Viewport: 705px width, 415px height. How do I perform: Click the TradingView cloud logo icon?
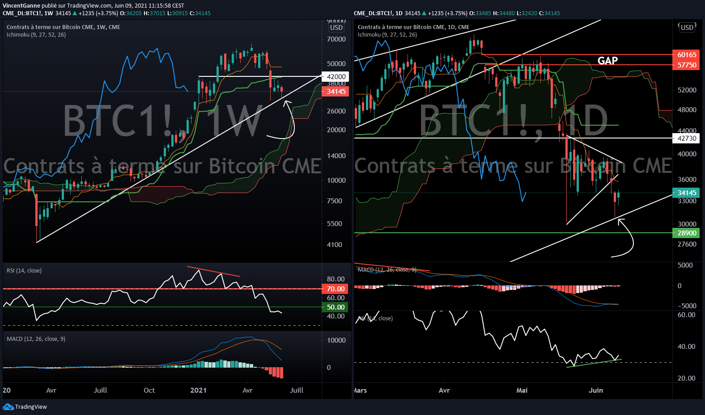[x=8, y=407]
